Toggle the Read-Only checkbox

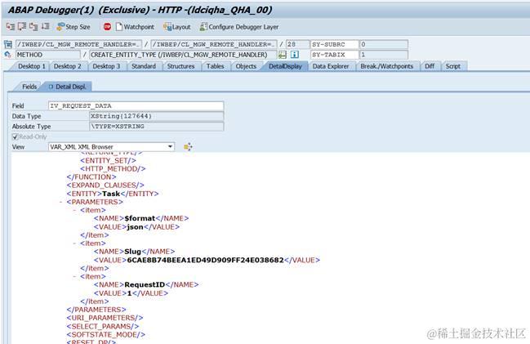coord(15,136)
